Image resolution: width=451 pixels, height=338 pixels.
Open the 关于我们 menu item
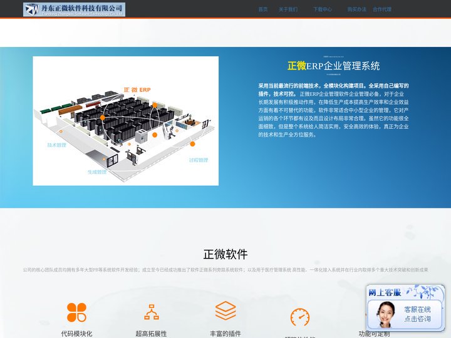(288, 9)
